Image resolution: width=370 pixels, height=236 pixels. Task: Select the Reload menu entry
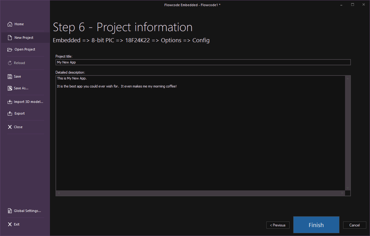click(x=19, y=63)
